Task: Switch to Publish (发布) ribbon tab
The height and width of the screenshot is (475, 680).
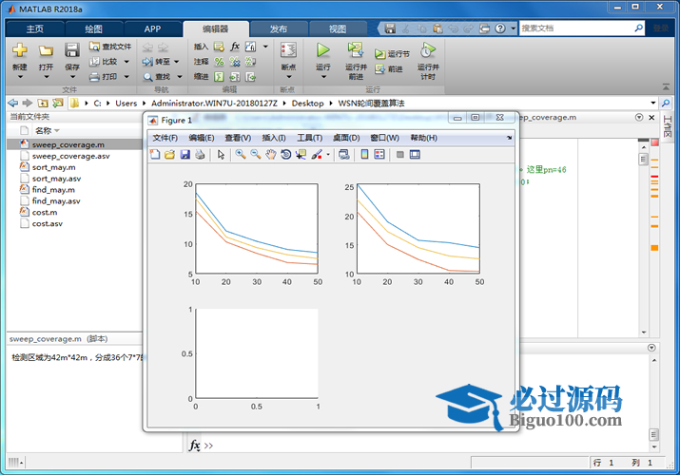Action: pos(279,29)
